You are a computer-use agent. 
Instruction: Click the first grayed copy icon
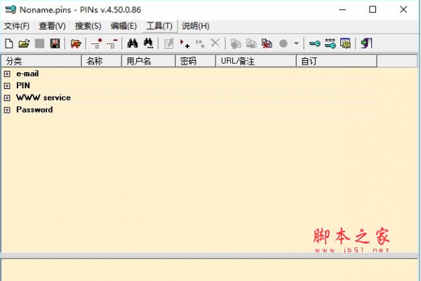pos(236,43)
